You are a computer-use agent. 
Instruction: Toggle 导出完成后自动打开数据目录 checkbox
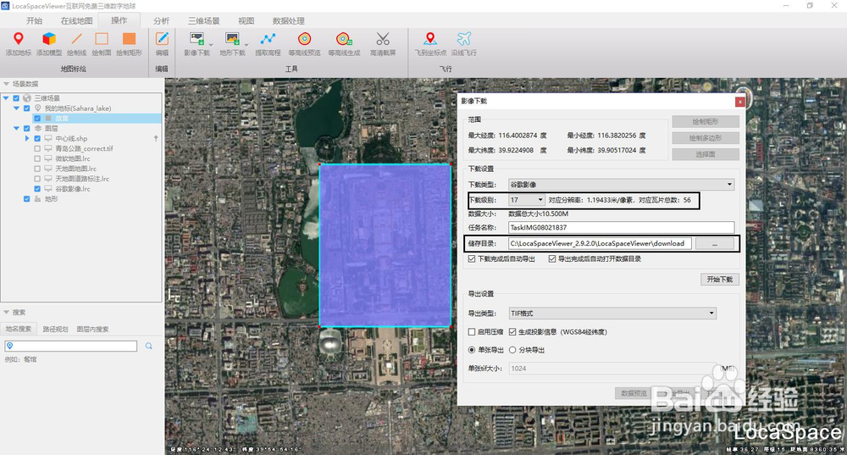pyautogui.click(x=551, y=258)
